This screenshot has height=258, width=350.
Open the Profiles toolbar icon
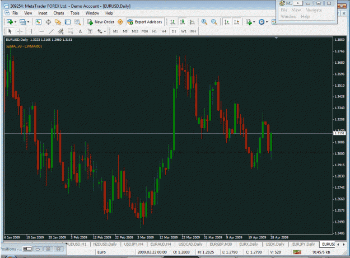(22, 22)
